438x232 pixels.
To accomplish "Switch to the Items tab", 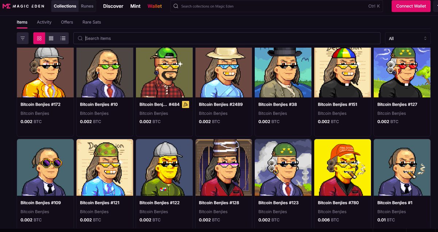I will [x=22, y=22].
